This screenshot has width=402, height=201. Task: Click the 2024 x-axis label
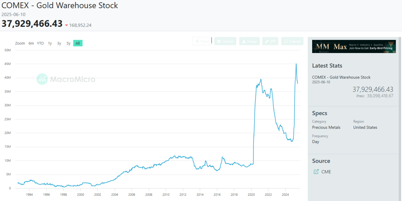286,194
